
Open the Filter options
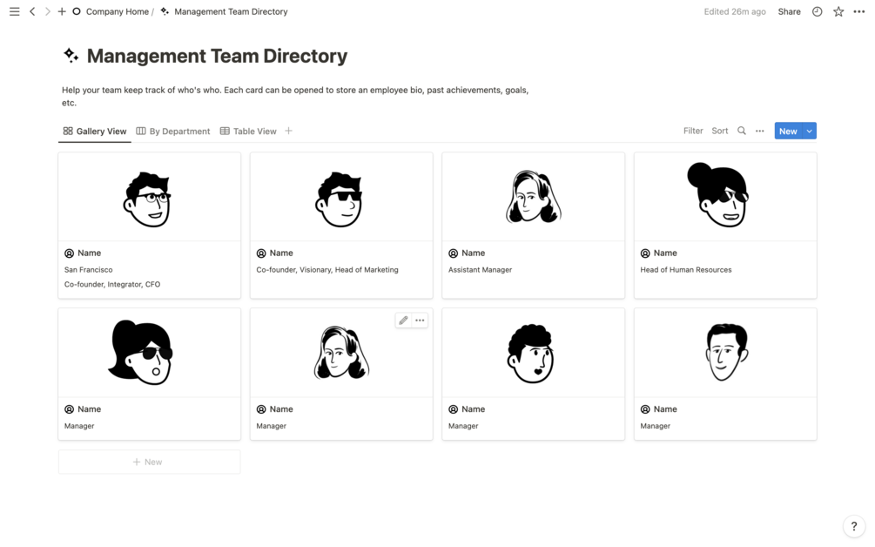click(693, 131)
